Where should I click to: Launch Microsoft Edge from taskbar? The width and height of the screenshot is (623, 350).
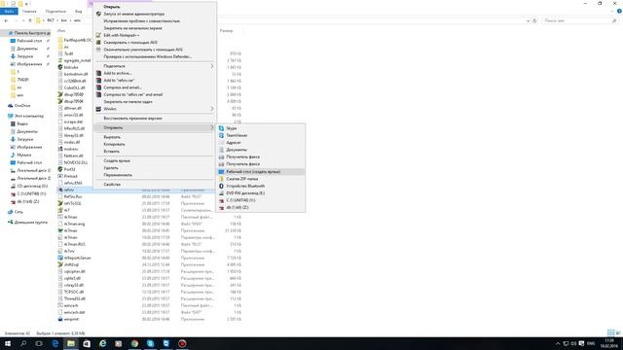[x=55, y=343]
